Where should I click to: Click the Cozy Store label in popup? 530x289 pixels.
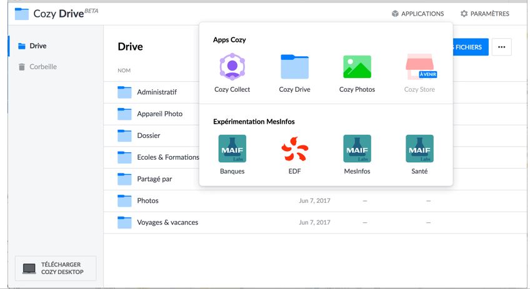coord(419,89)
